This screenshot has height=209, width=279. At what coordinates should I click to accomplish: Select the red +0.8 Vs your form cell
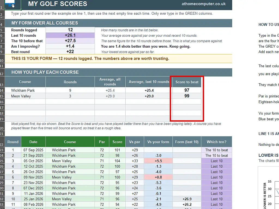(158, 177)
